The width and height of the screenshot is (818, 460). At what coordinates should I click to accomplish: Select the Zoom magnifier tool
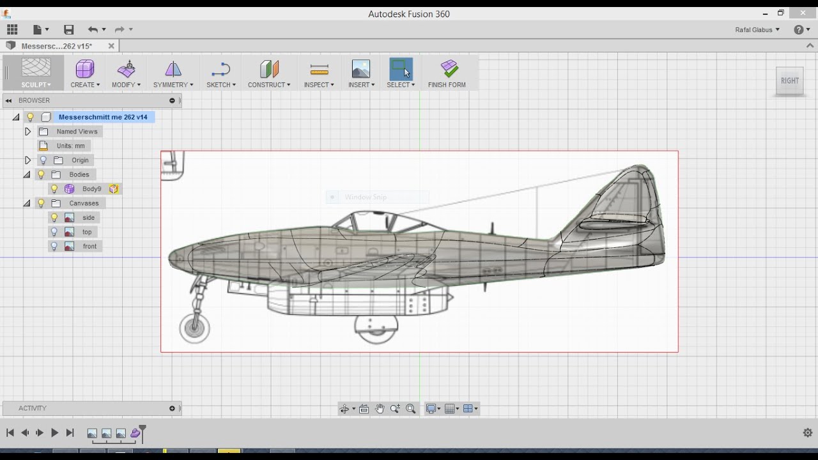(x=395, y=409)
